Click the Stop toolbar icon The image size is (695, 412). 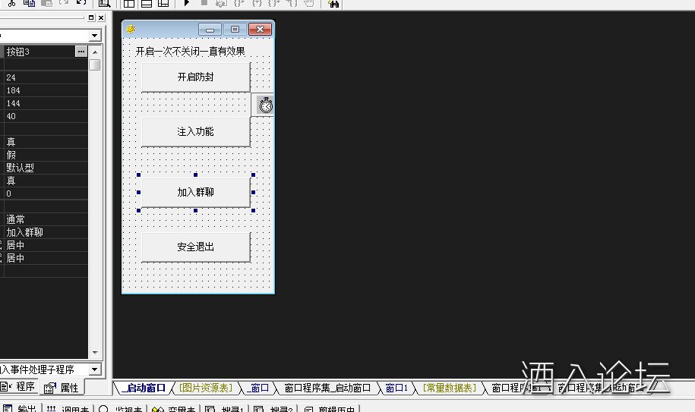click(204, 4)
